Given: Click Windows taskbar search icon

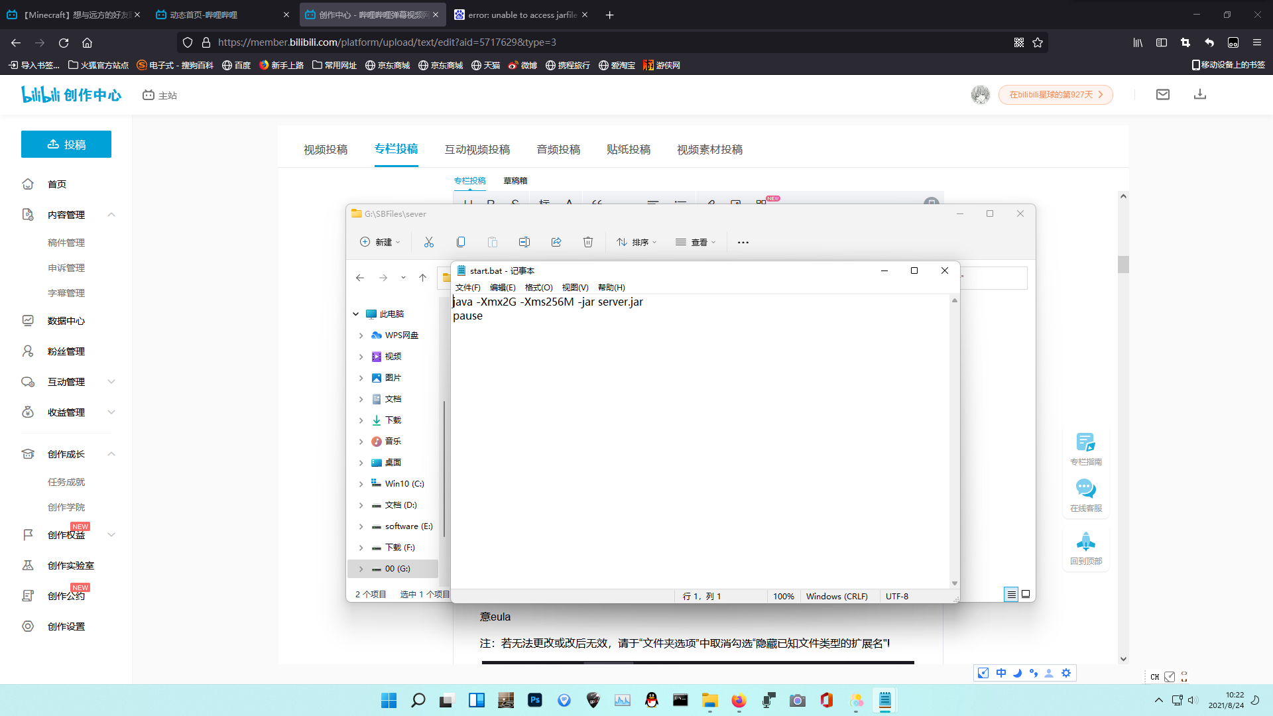Looking at the screenshot, I should click(x=418, y=700).
